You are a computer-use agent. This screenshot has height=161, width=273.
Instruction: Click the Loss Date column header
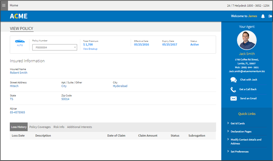coord(18,136)
